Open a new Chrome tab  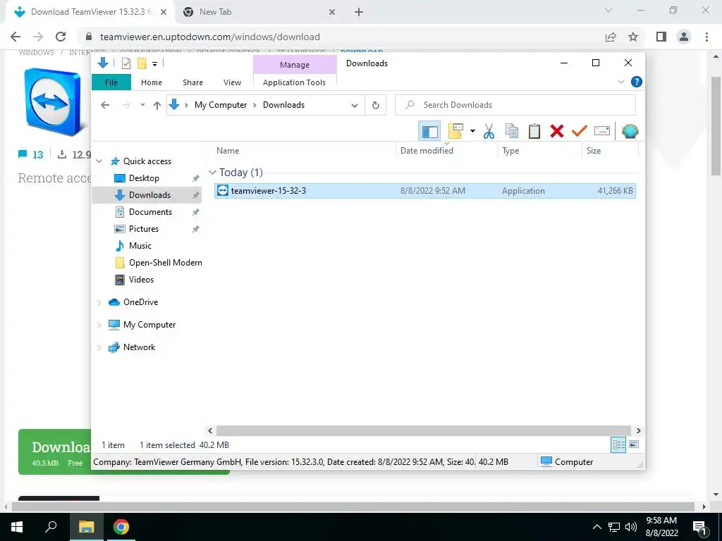(x=359, y=13)
